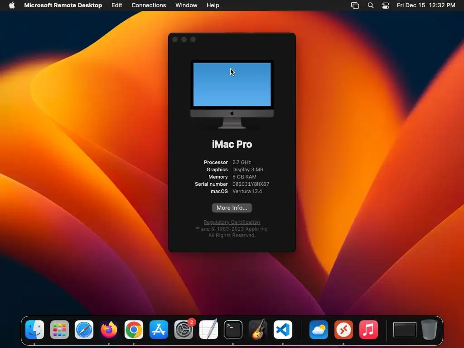The image size is (464, 348).
Task: Open the Regulatory Certification link
Action: click(x=232, y=222)
